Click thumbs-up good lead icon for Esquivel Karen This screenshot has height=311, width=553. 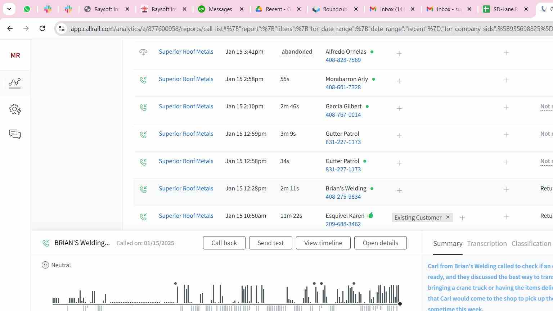click(370, 215)
